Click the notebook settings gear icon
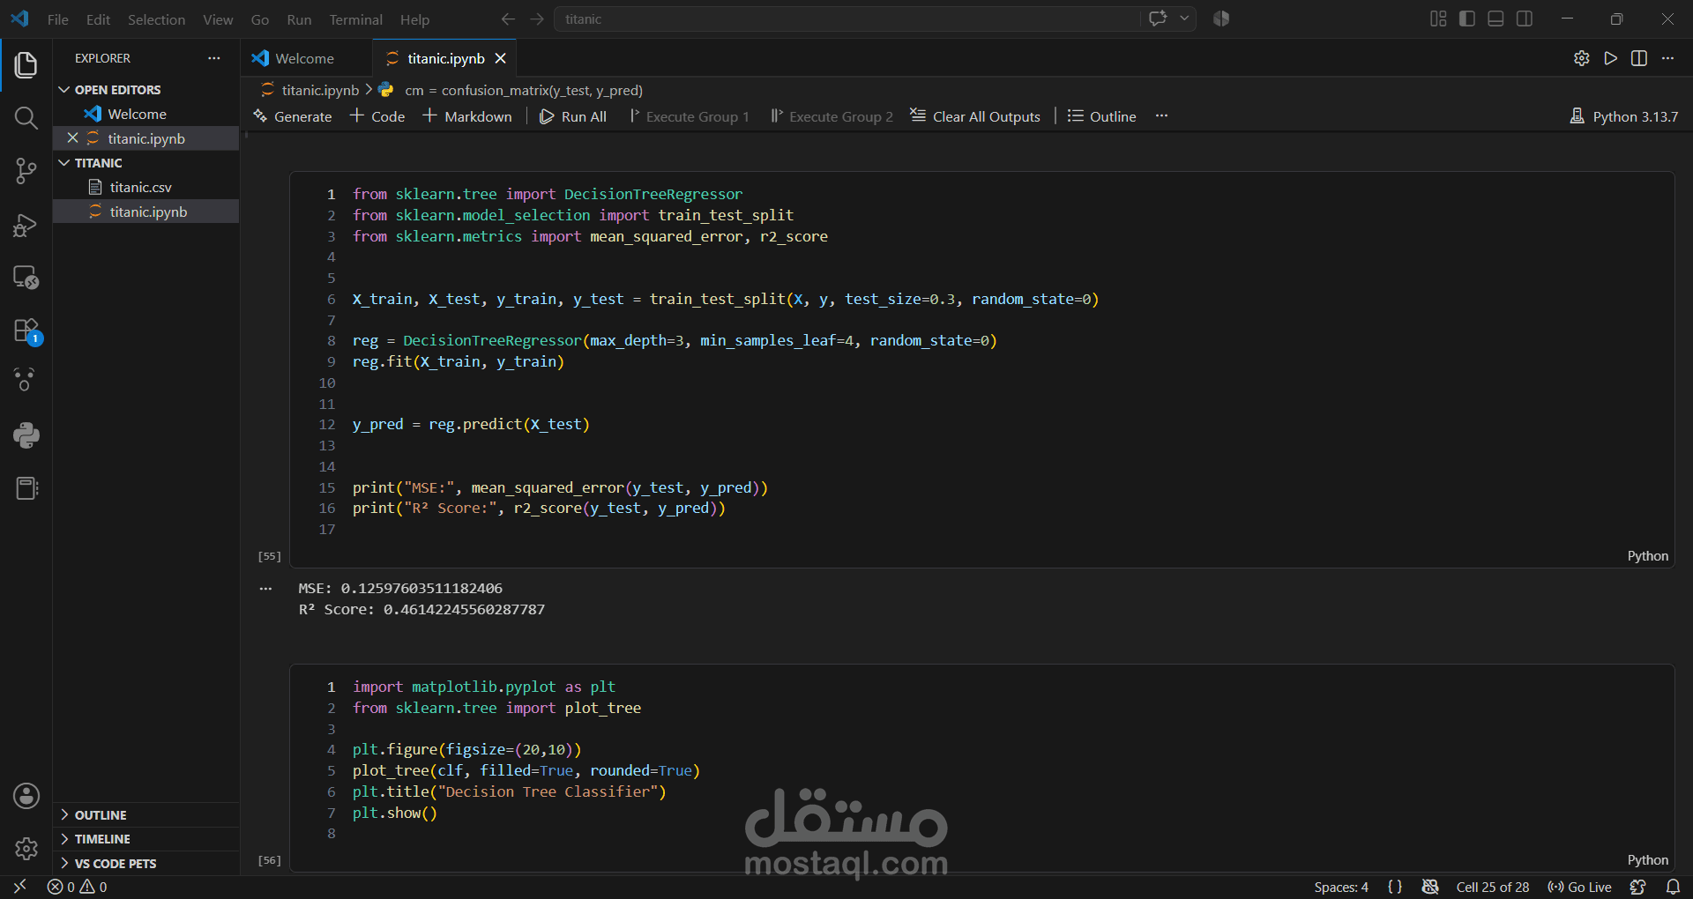1693x899 pixels. tap(1581, 58)
